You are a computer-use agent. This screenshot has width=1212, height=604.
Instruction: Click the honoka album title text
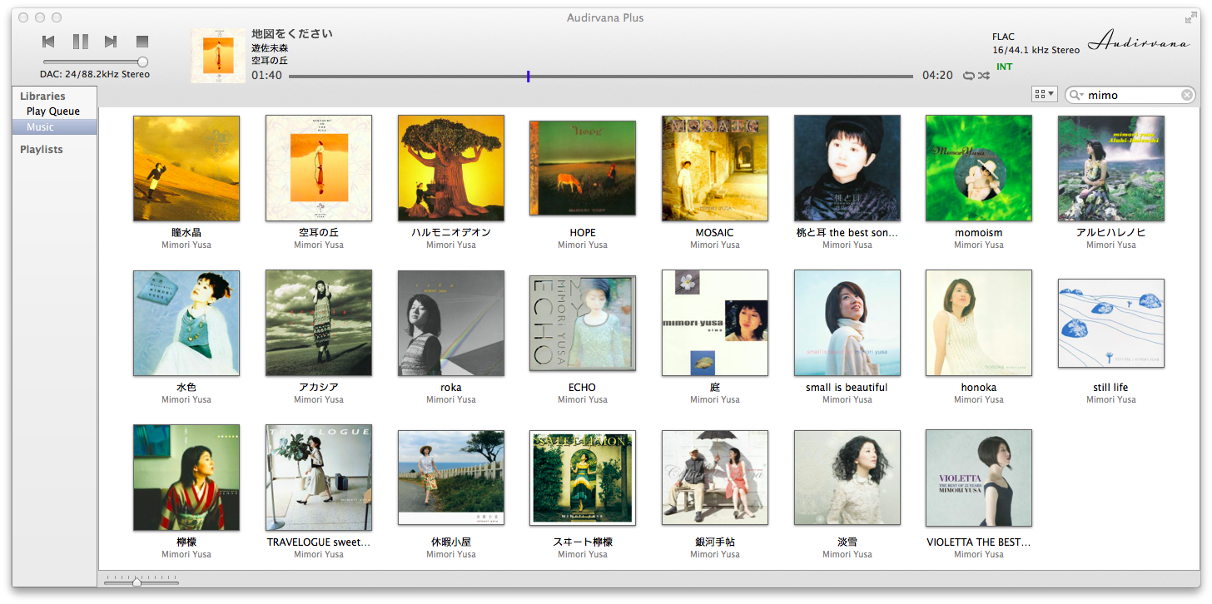point(979,388)
